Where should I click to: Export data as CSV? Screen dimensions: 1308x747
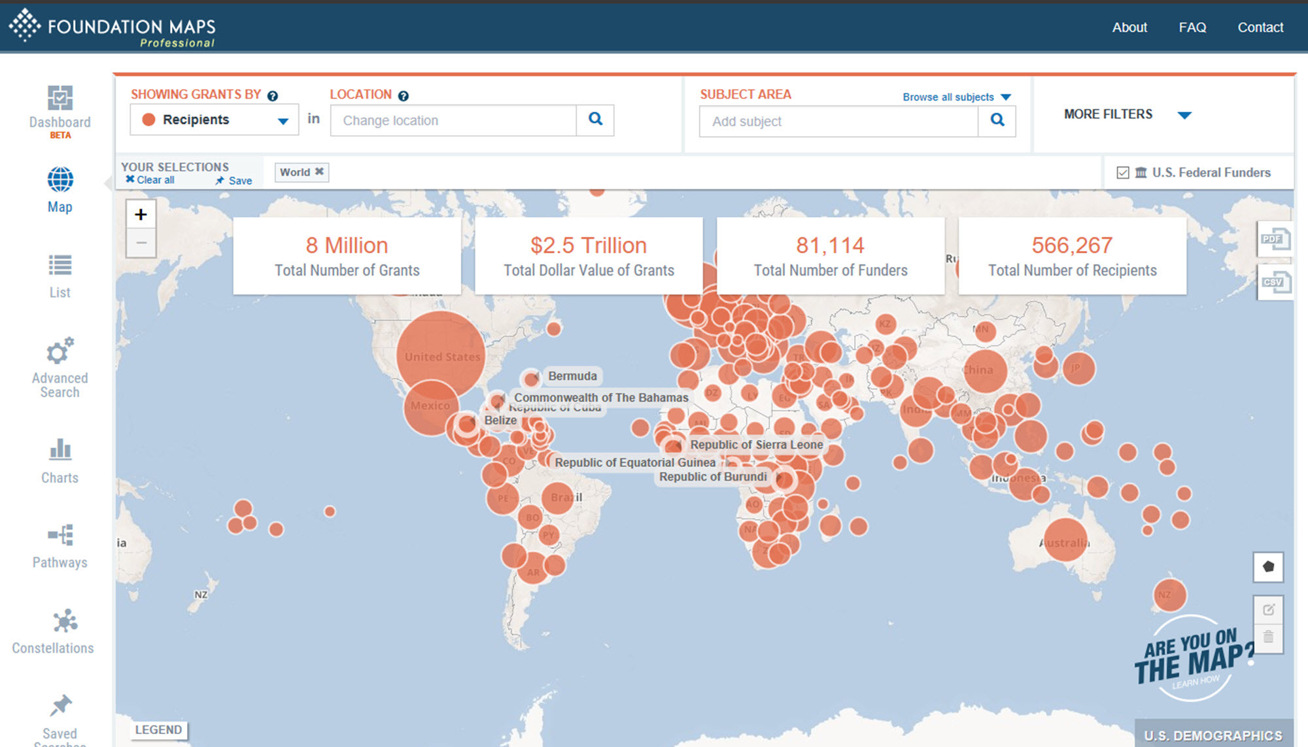pyautogui.click(x=1275, y=283)
